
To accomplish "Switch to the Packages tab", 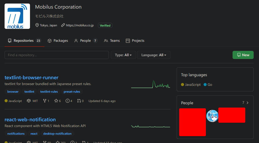I will click(58, 41).
